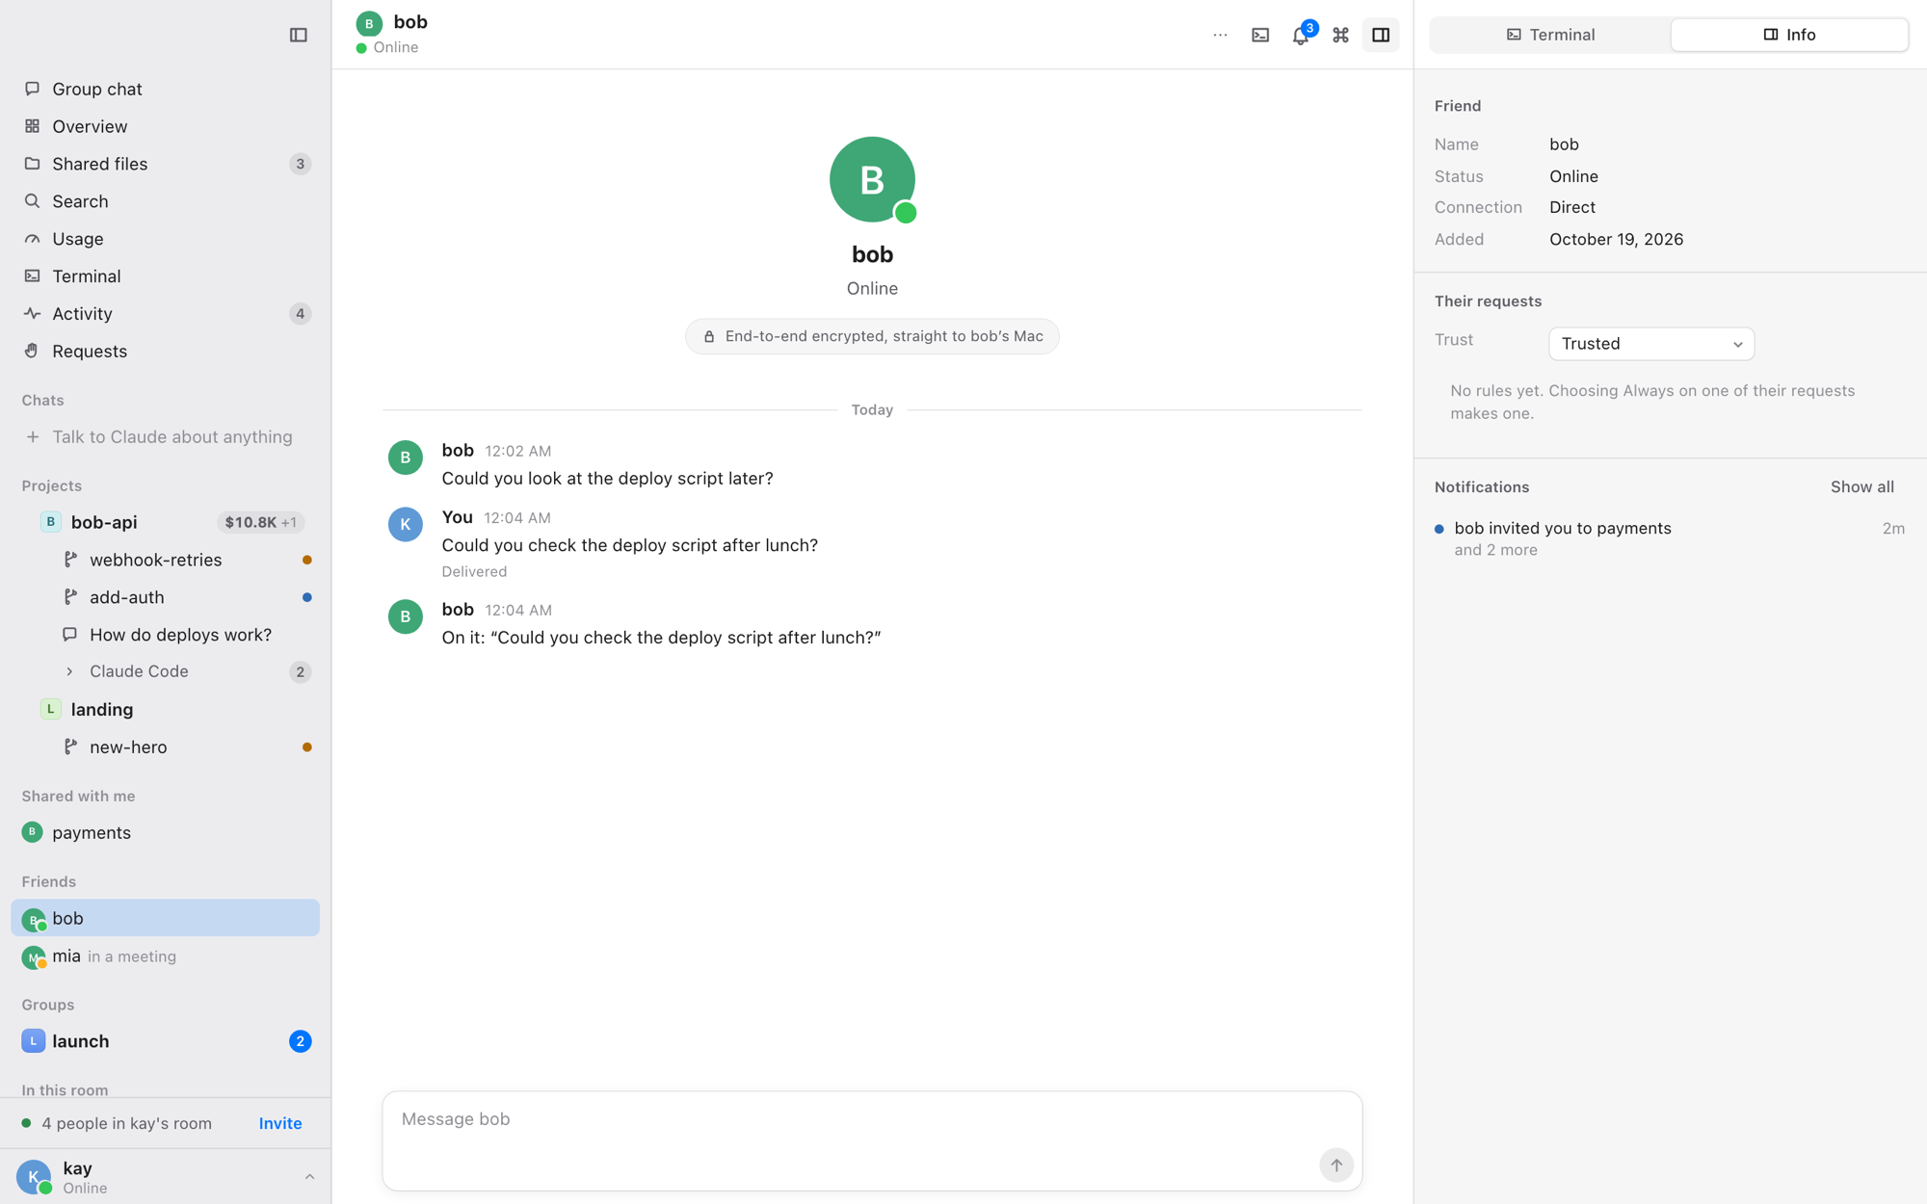1927x1204 pixels.
Task: Toggle the right info panel icon
Action: 1381,36
